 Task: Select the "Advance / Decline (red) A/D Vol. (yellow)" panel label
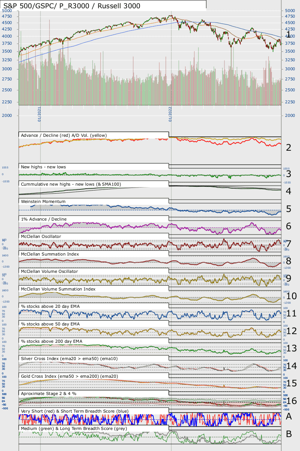coord(64,135)
